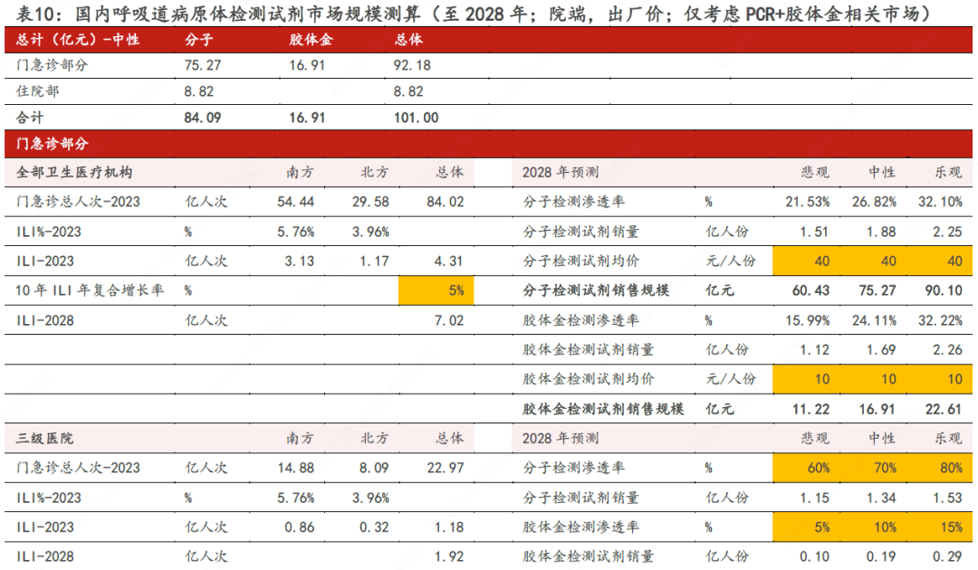Click the 合计 row label

(x=30, y=118)
